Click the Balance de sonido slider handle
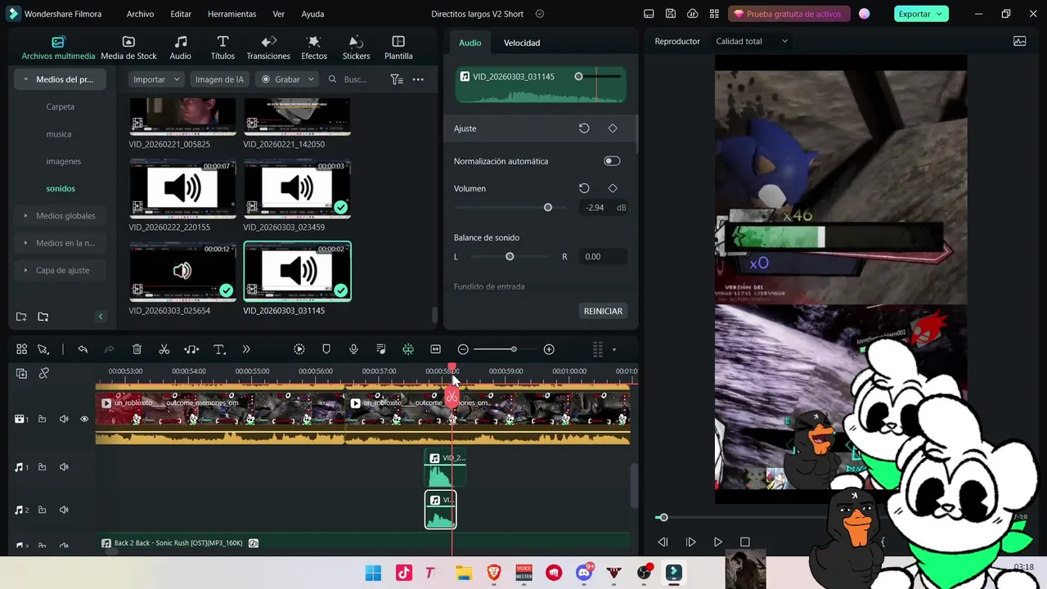1047x589 pixels. pos(510,257)
